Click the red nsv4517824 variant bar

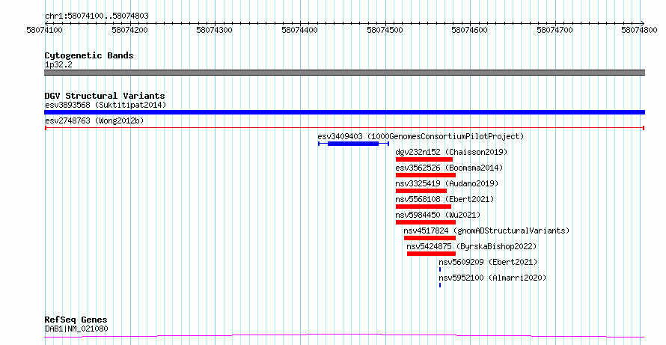point(430,238)
